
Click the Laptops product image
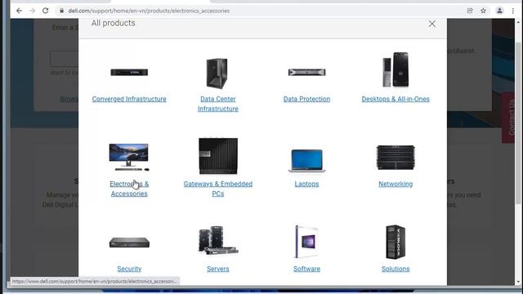(307, 161)
